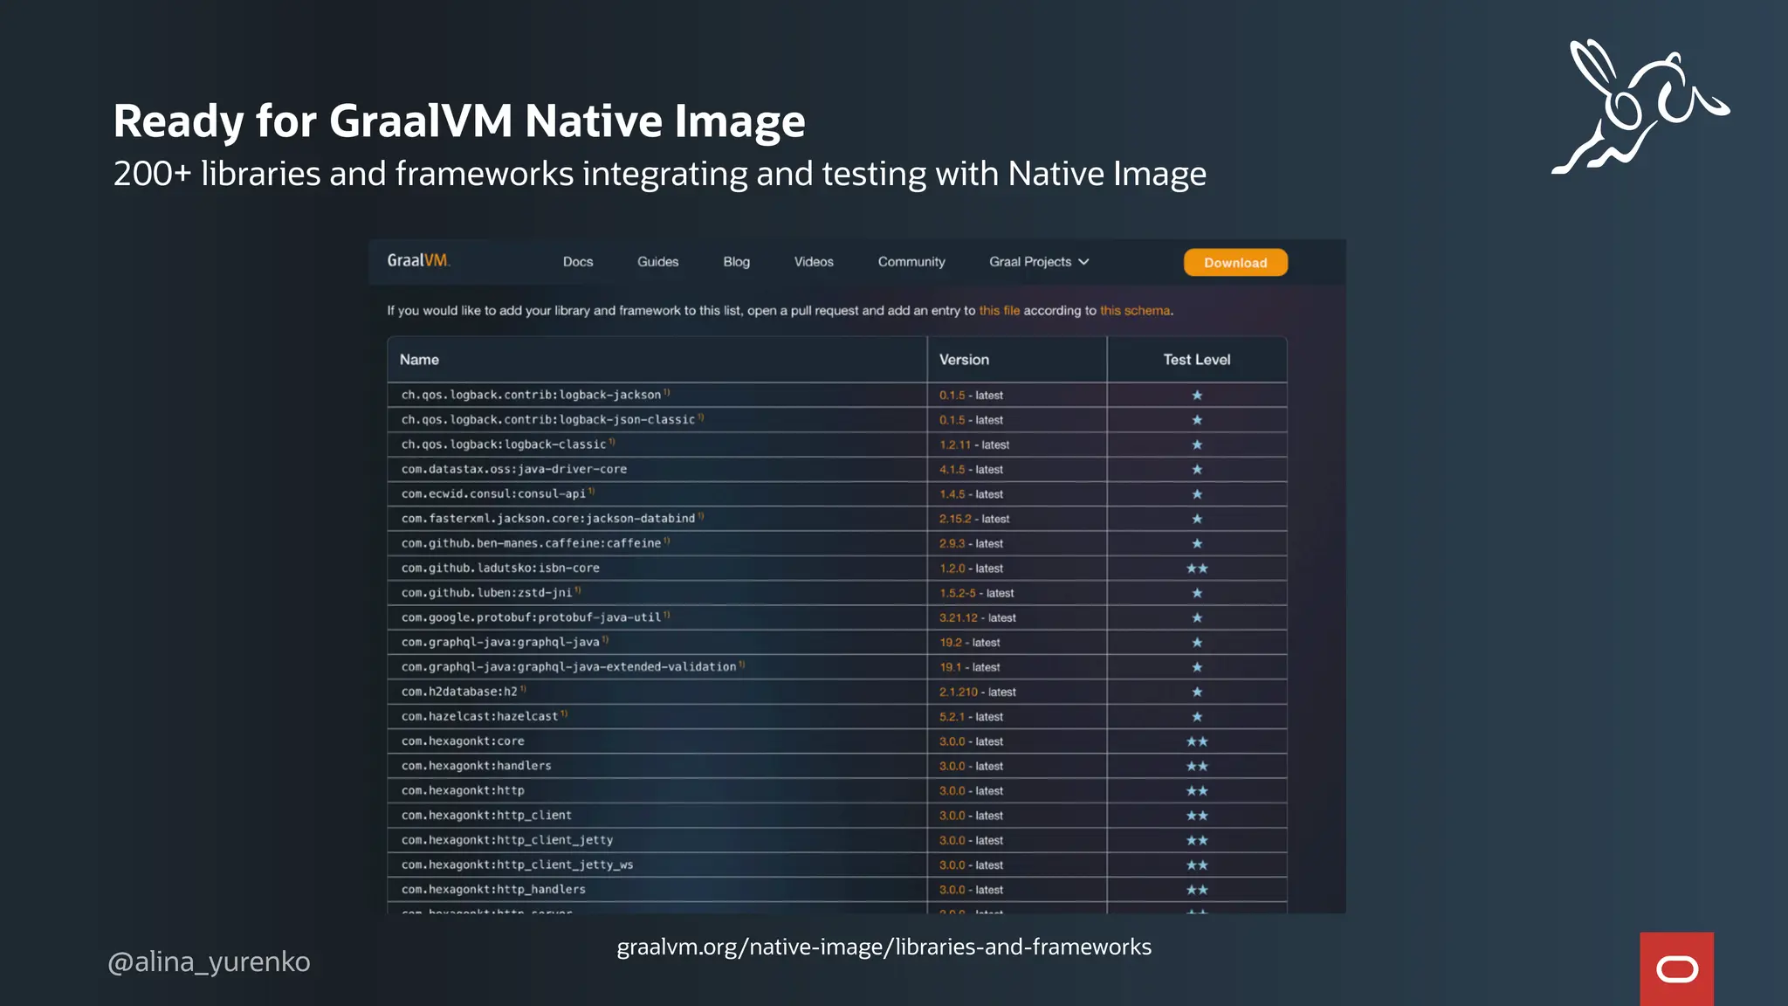Select com.hexagonkt:http entry

coord(463,790)
